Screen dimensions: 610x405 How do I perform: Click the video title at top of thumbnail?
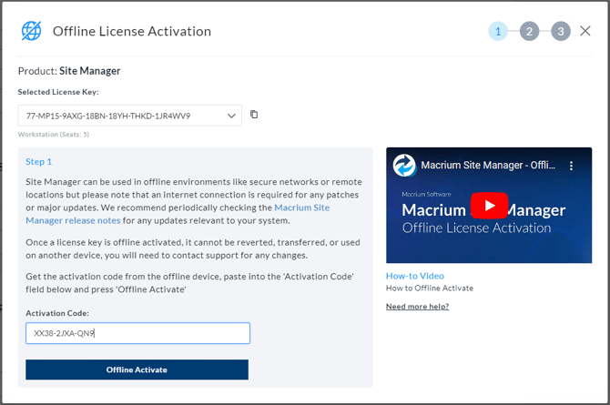tap(487, 167)
